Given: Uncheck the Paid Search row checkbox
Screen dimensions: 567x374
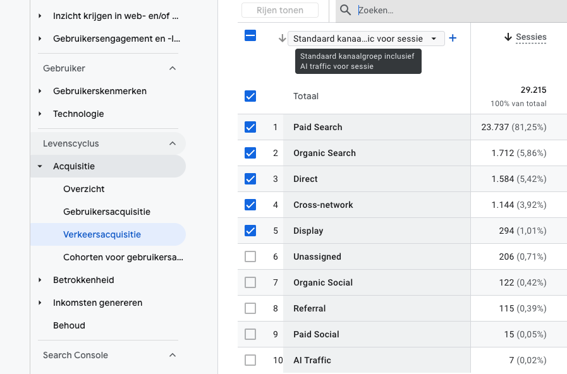Looking at the screenshot, I should coord(250,127).
